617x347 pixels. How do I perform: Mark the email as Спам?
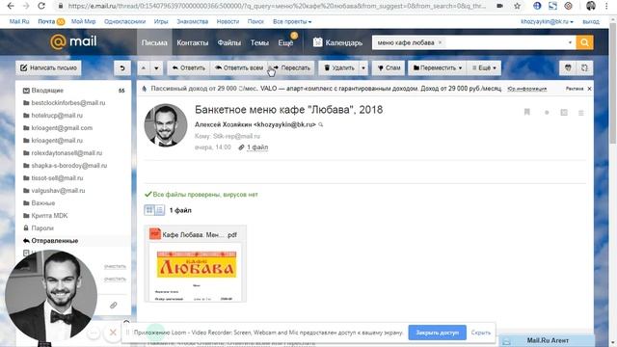coord(389,68)
